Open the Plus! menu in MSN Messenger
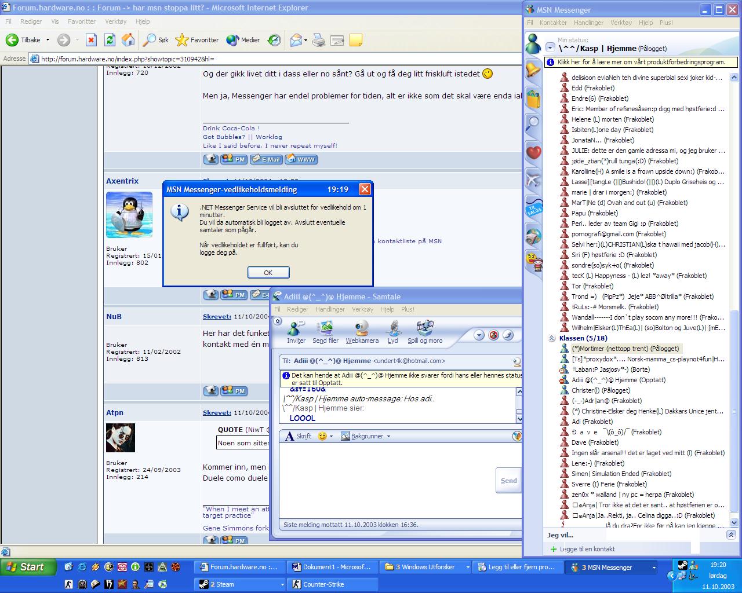 coord(666,23)
